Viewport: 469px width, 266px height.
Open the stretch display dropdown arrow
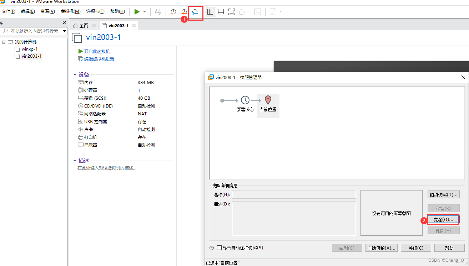(x=281, y=12)
